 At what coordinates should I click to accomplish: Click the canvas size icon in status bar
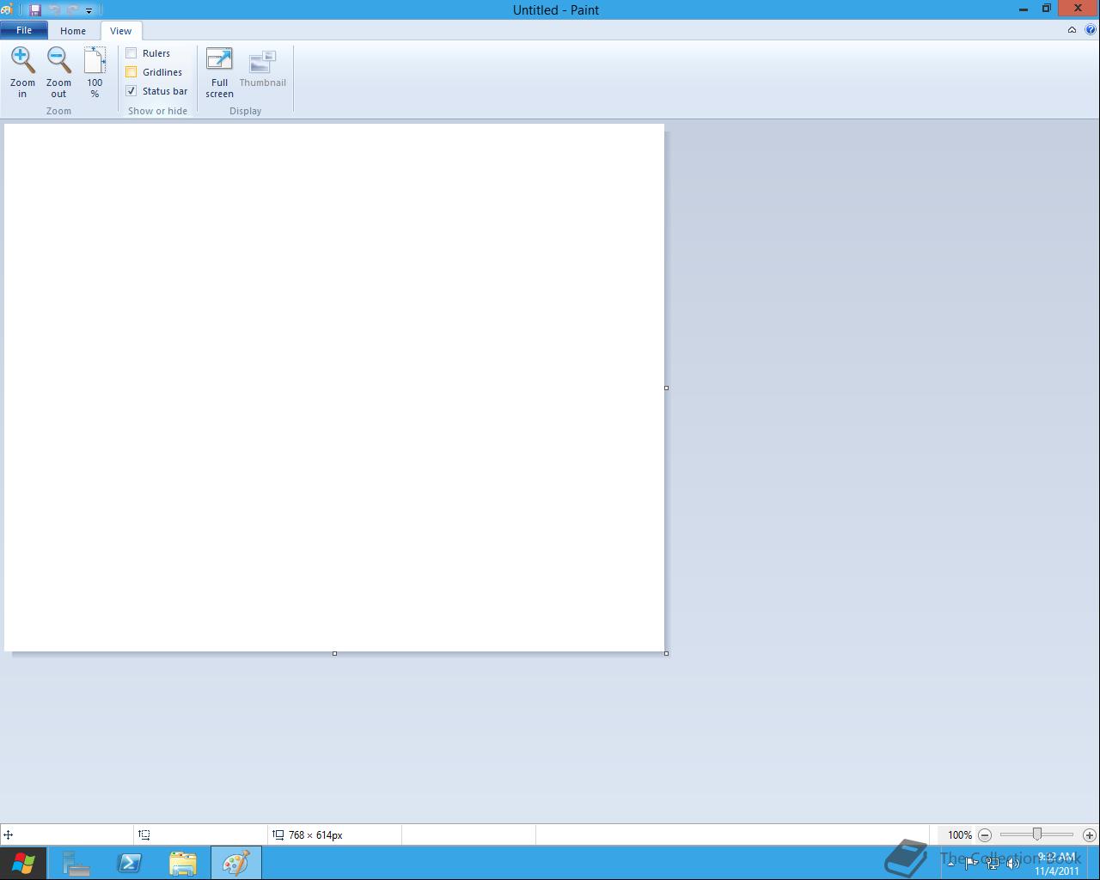(x=278, y=834)
